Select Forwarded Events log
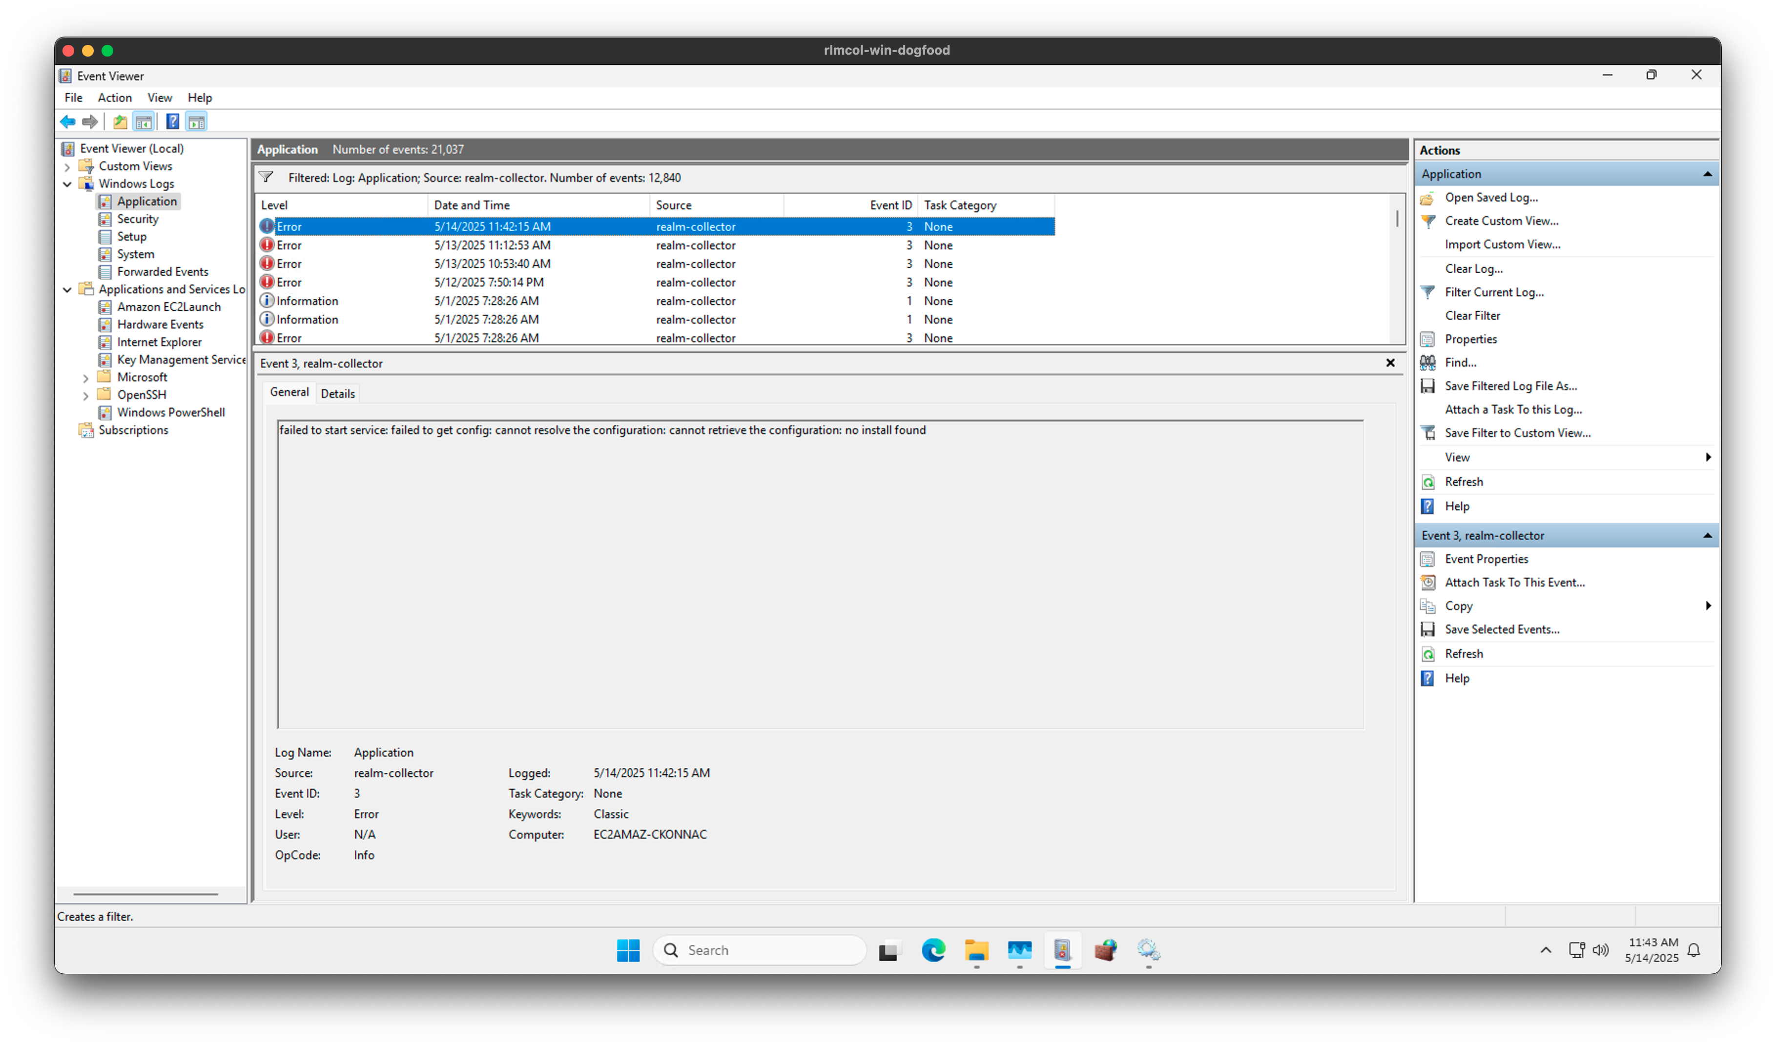The height and width of the screenshot is (1046, 1776). (x=163, y=272)
